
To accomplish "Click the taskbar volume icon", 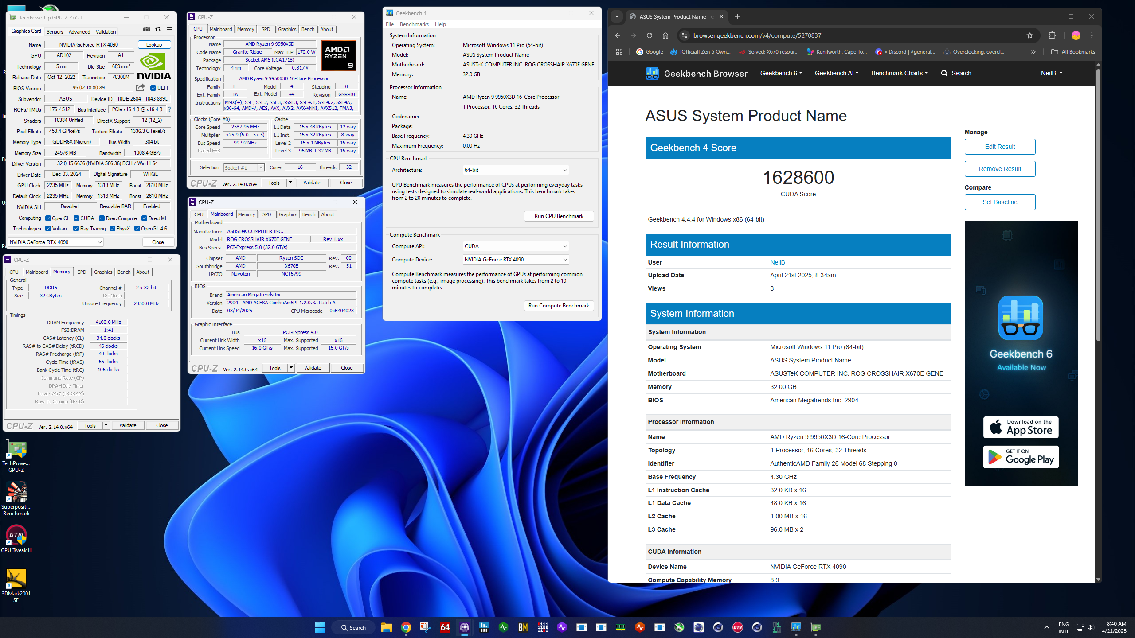I will click(x=1091, y=627).
